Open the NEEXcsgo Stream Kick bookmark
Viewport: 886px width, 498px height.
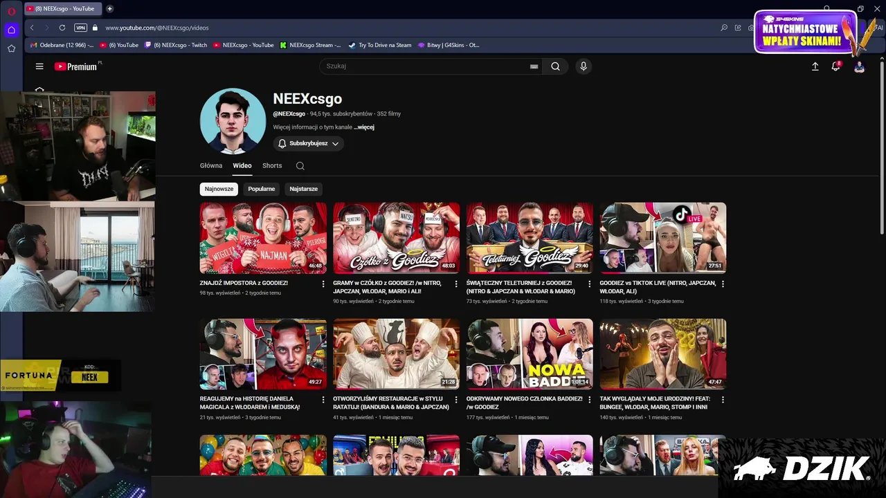tap(311, 45)
